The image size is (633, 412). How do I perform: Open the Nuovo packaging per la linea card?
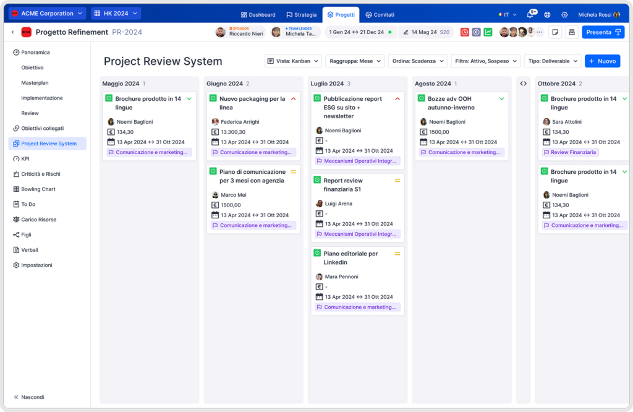tap(252, 103)
